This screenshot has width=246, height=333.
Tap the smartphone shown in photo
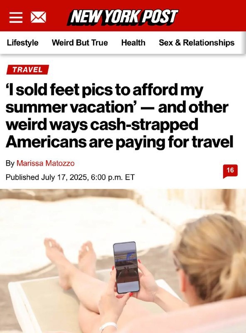(x=126, y=268)
